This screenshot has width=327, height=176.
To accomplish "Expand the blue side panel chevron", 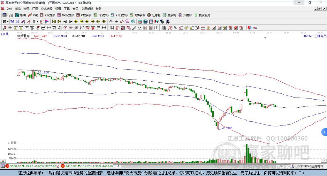I will pos(324,132).
